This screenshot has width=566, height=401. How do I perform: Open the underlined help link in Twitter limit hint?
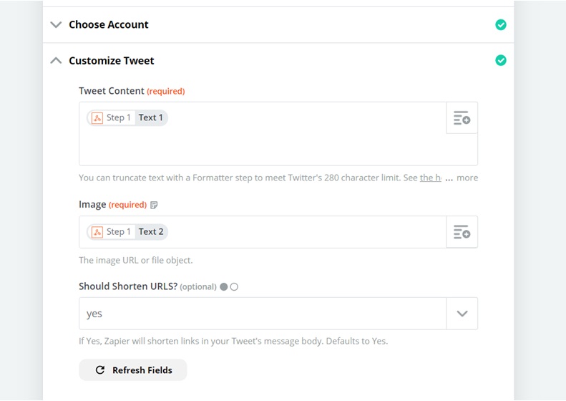point(431,178)
